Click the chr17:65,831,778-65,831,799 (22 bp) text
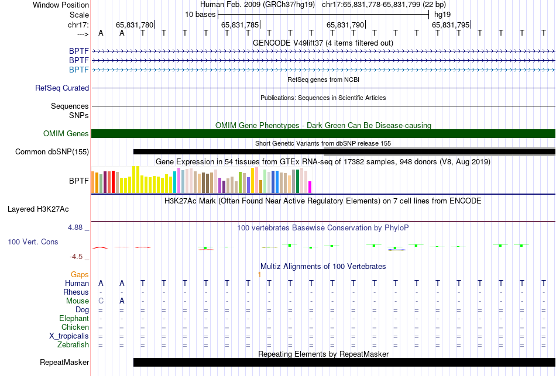The width and height of the screenshot is (556, 376). point(384,5)
